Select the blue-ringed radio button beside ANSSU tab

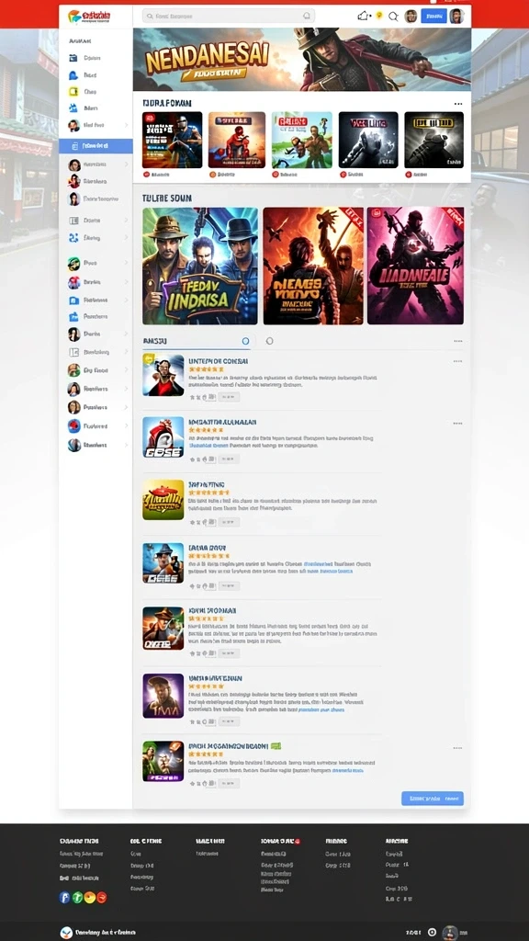point(245,341)
